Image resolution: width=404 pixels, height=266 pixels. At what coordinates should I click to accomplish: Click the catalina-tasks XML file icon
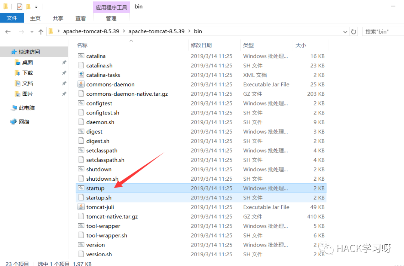click(81, 75)
